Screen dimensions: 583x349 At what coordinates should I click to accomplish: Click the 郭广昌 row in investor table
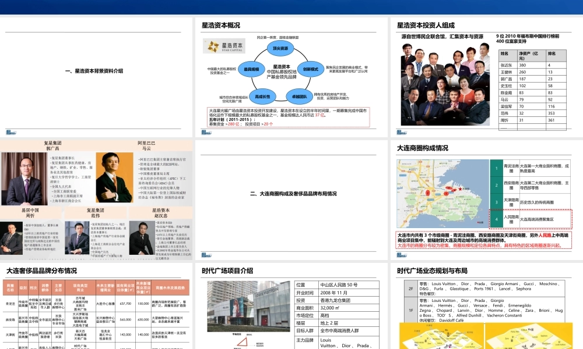point(532,79)
